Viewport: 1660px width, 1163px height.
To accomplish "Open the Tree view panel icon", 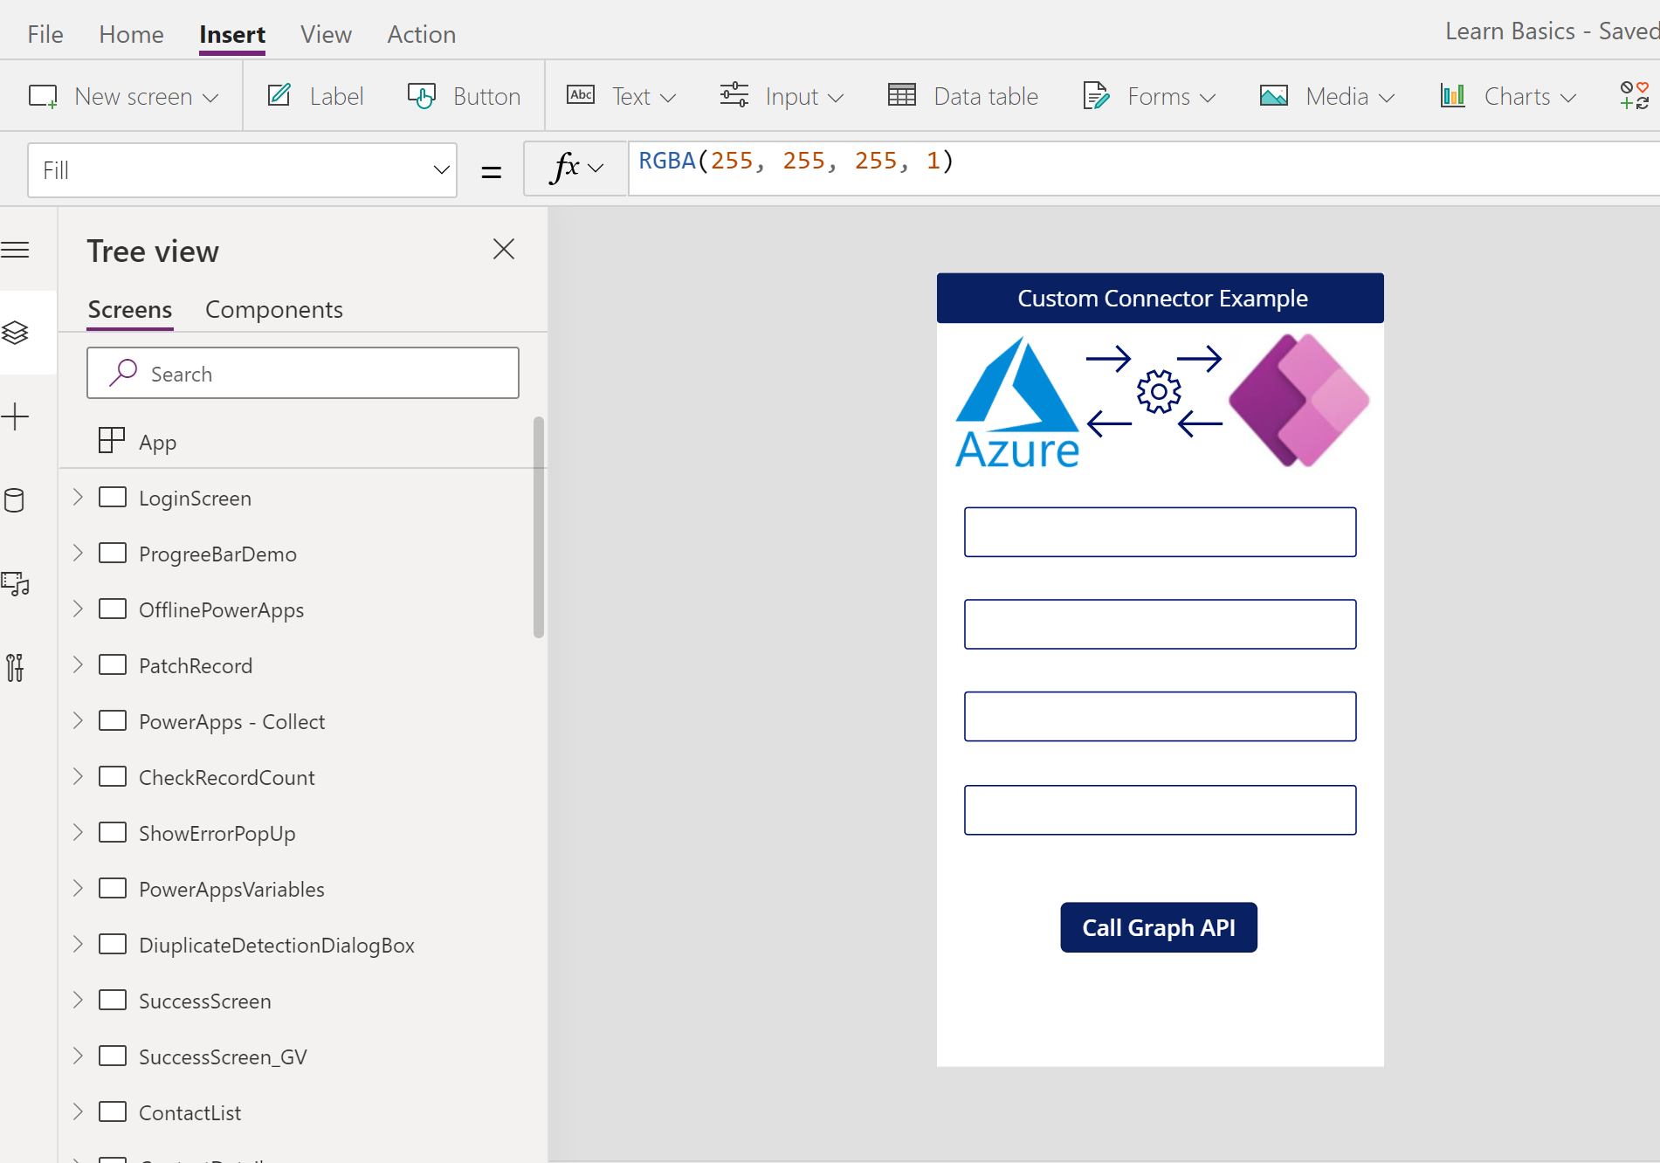I will coord(16,332).
